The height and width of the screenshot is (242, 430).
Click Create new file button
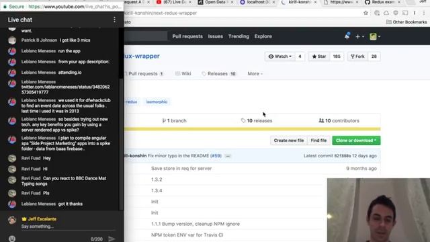tap(289, 140)
